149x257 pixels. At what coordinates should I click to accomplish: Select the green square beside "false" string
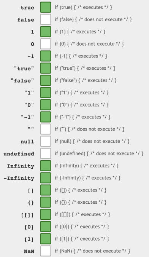click(46, 80)
